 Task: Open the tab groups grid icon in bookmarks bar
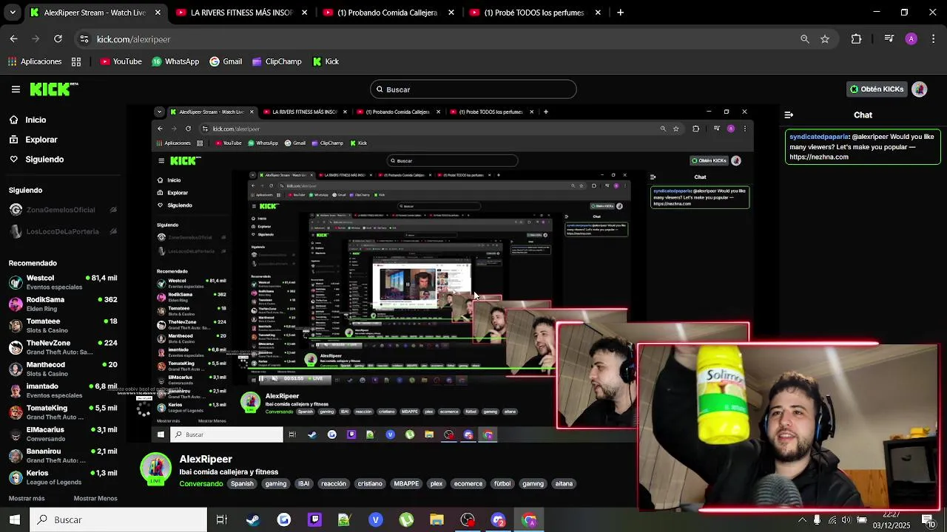pyautogui.click(x=76, y=61)
